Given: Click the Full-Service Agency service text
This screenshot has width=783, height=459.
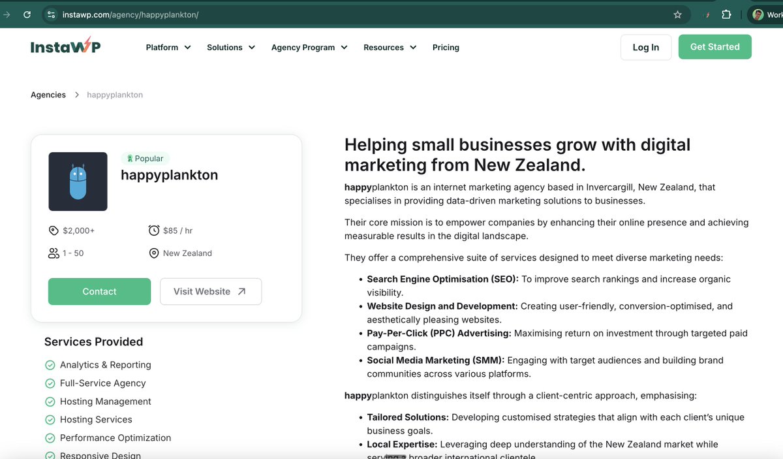Looking at the screenshot, I should (103, 383).
